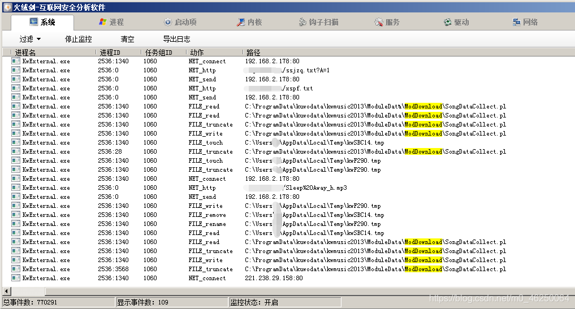Image resolution: width=575 pixels, height=309 pixels.
Task: Click the 驱动 tab driver icon
Action: (x=447, y=23)
